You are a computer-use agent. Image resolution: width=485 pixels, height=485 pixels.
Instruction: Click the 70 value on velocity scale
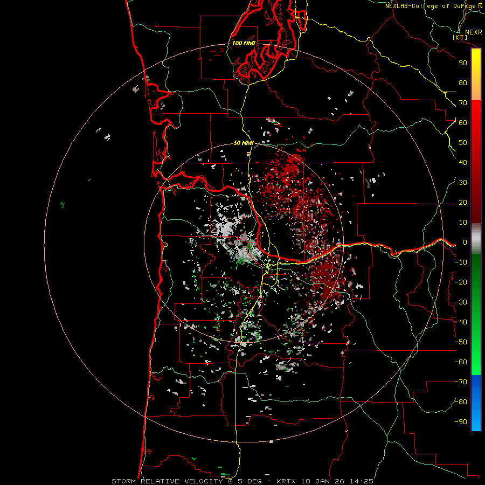pos(463,103)
